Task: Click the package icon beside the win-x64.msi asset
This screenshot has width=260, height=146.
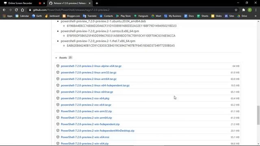Action: pyautogui.click(x=58, y=137)
